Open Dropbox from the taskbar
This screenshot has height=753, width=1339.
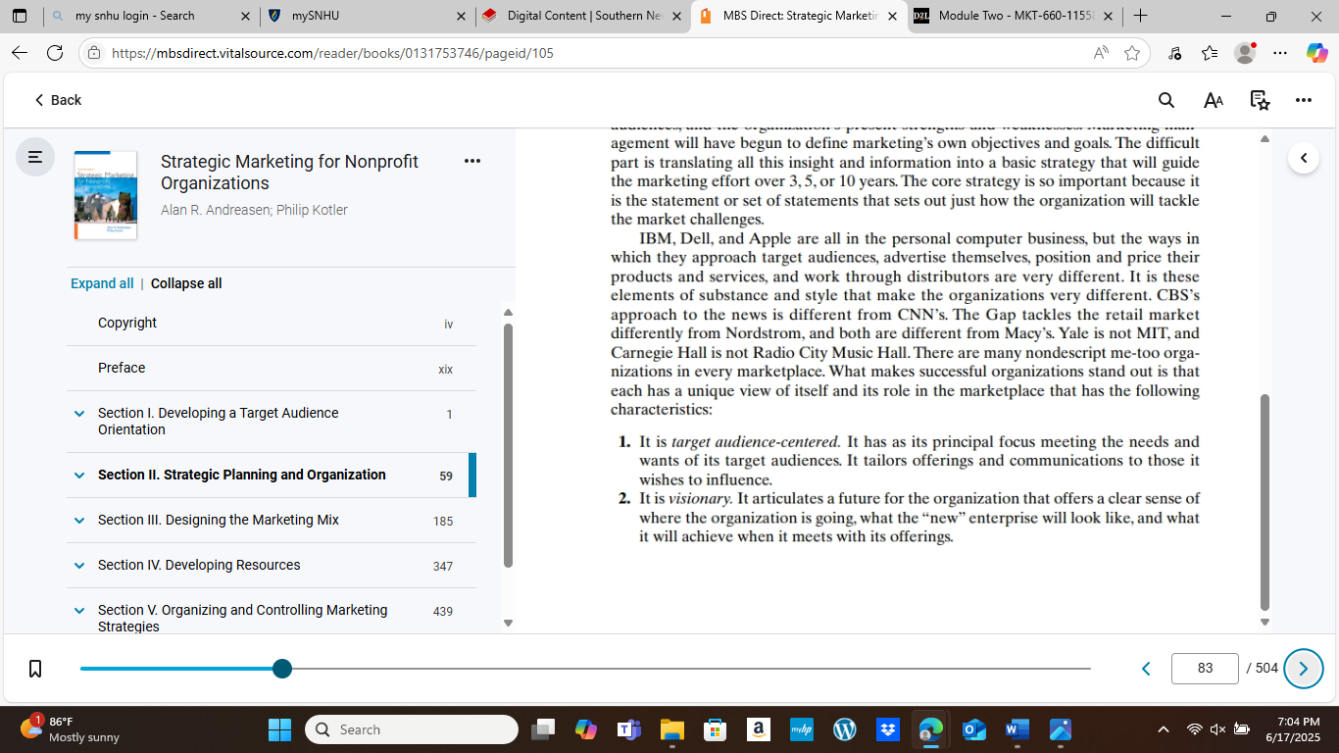pyautogui.click(x=887, y=729)
